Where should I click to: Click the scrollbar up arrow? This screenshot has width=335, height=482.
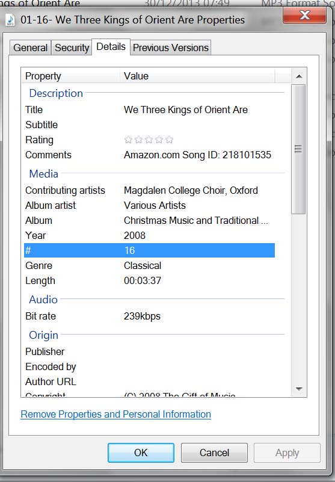(299, 76)
